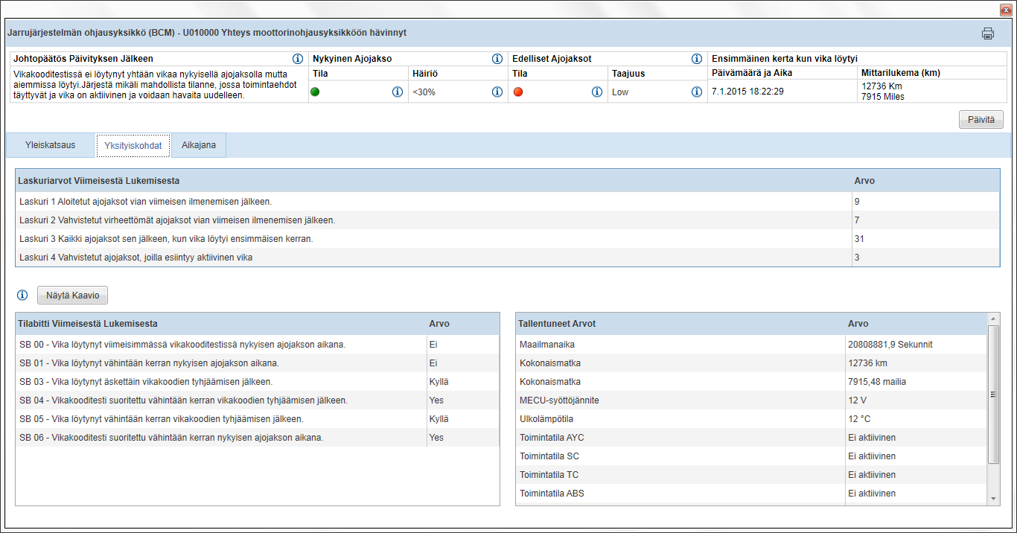Switch to the Yleiskatsaus tab
The height and width of the screenshot is (533, 1017).
click(50, 145)
